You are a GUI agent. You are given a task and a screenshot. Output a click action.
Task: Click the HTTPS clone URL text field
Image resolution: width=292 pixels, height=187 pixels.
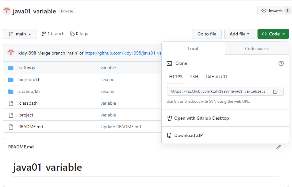(x=218, y=91)
